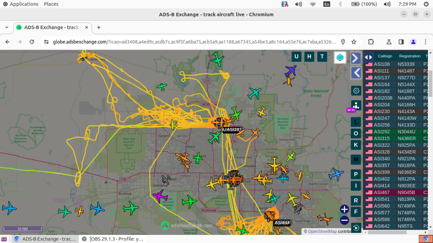Click the blue airplane near Apache Junction

click(336, 174)
